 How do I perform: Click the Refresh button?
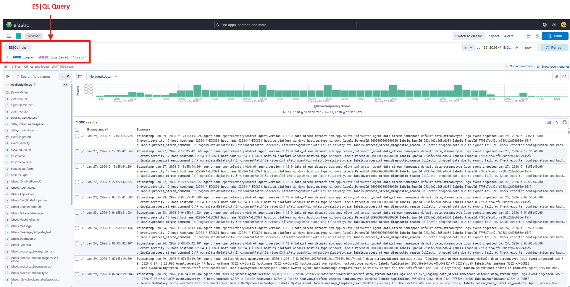point(554,48)
